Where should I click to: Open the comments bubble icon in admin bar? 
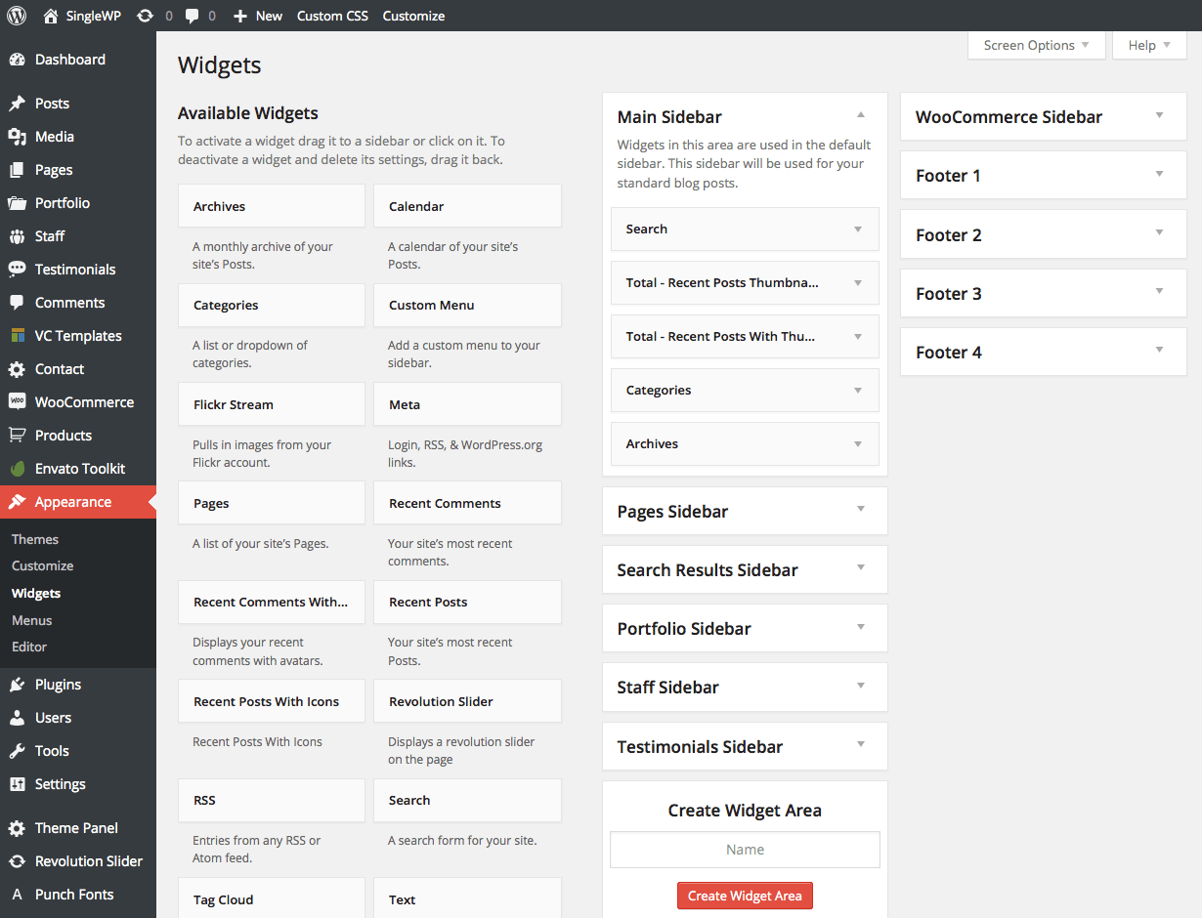click(193, 17)
